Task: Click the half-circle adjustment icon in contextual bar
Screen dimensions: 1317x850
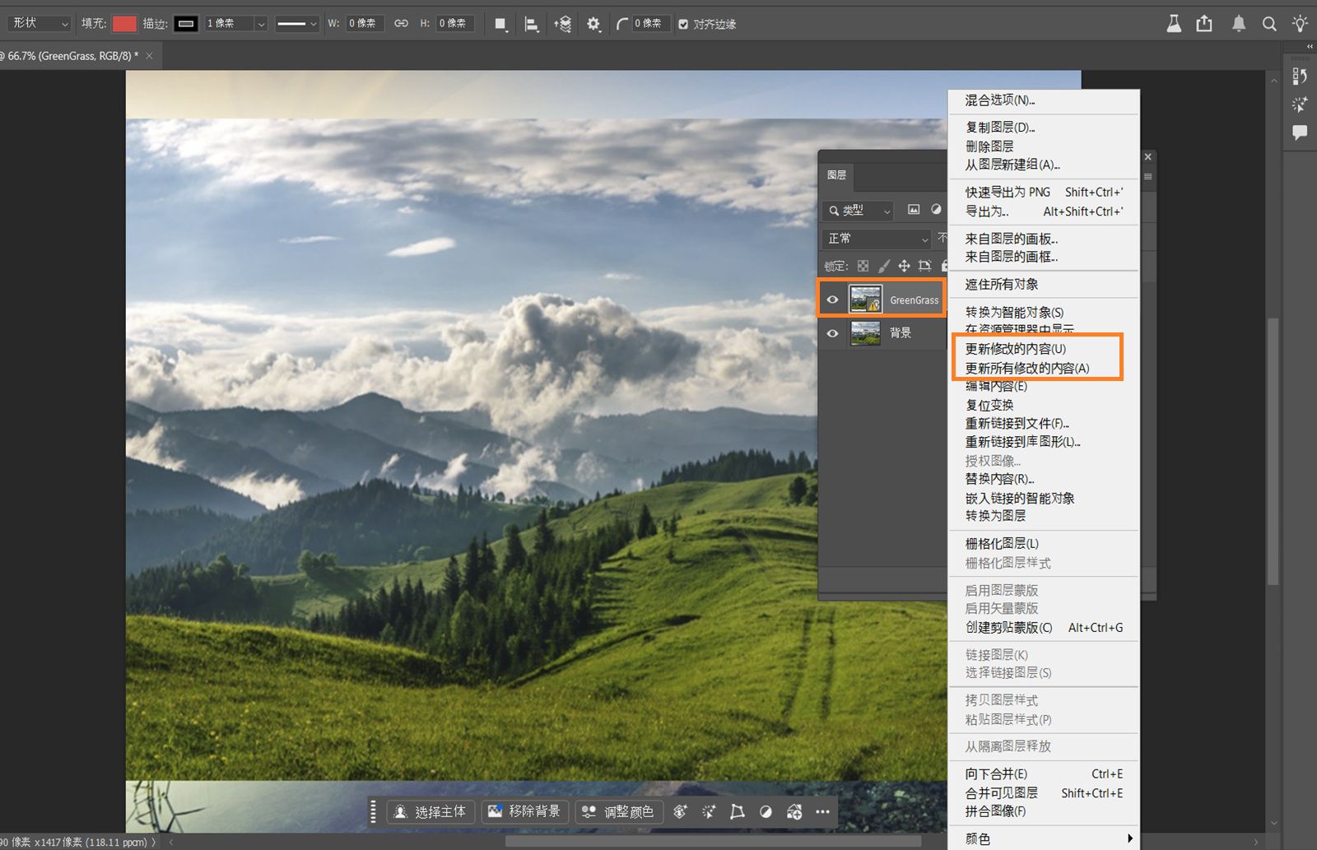Action: (766, 812)
